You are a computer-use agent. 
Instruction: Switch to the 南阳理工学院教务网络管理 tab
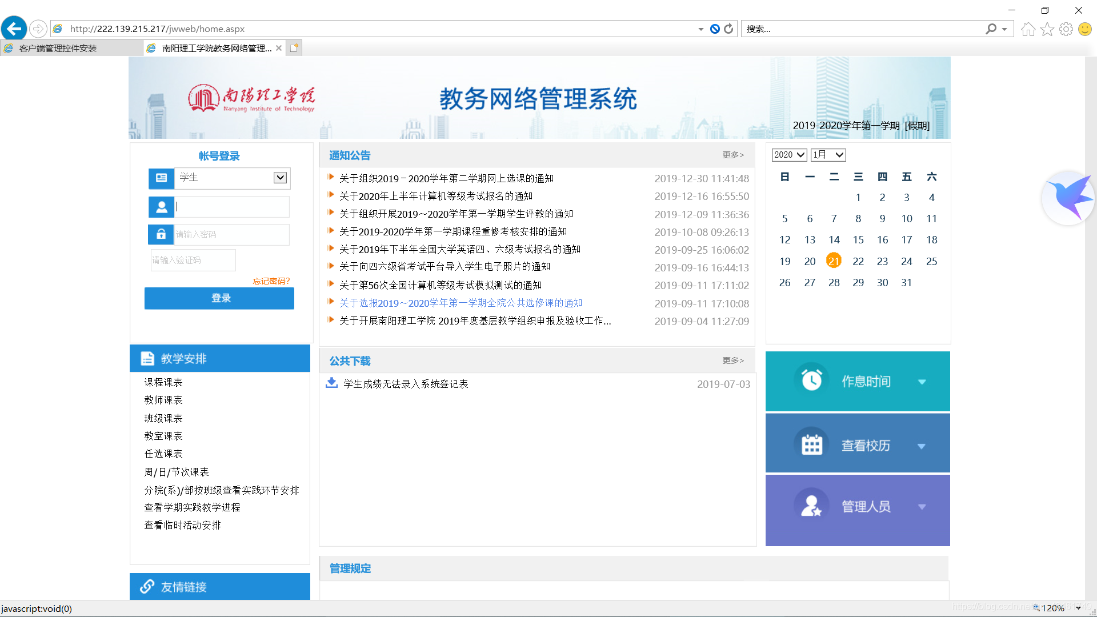click(x=214, y=48)
